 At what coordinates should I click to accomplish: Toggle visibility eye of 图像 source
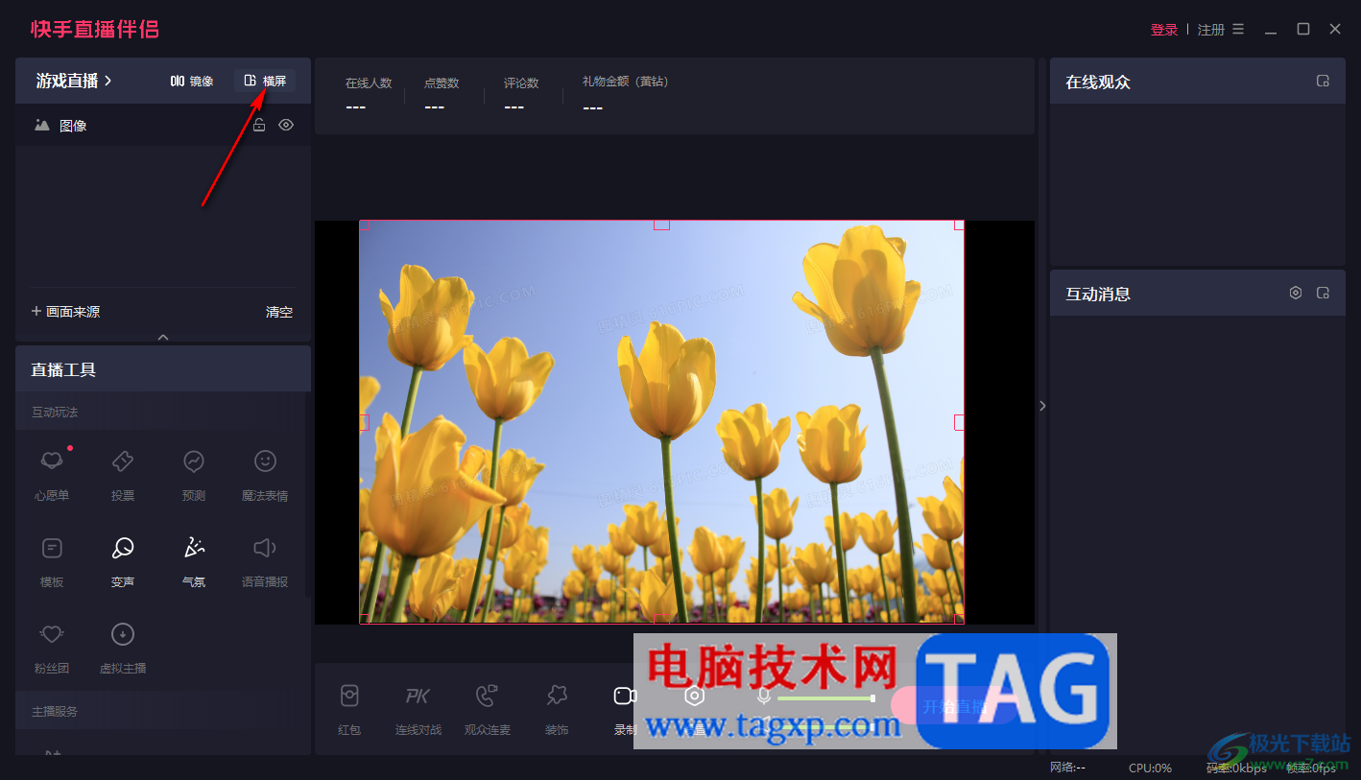click(286, 125)
